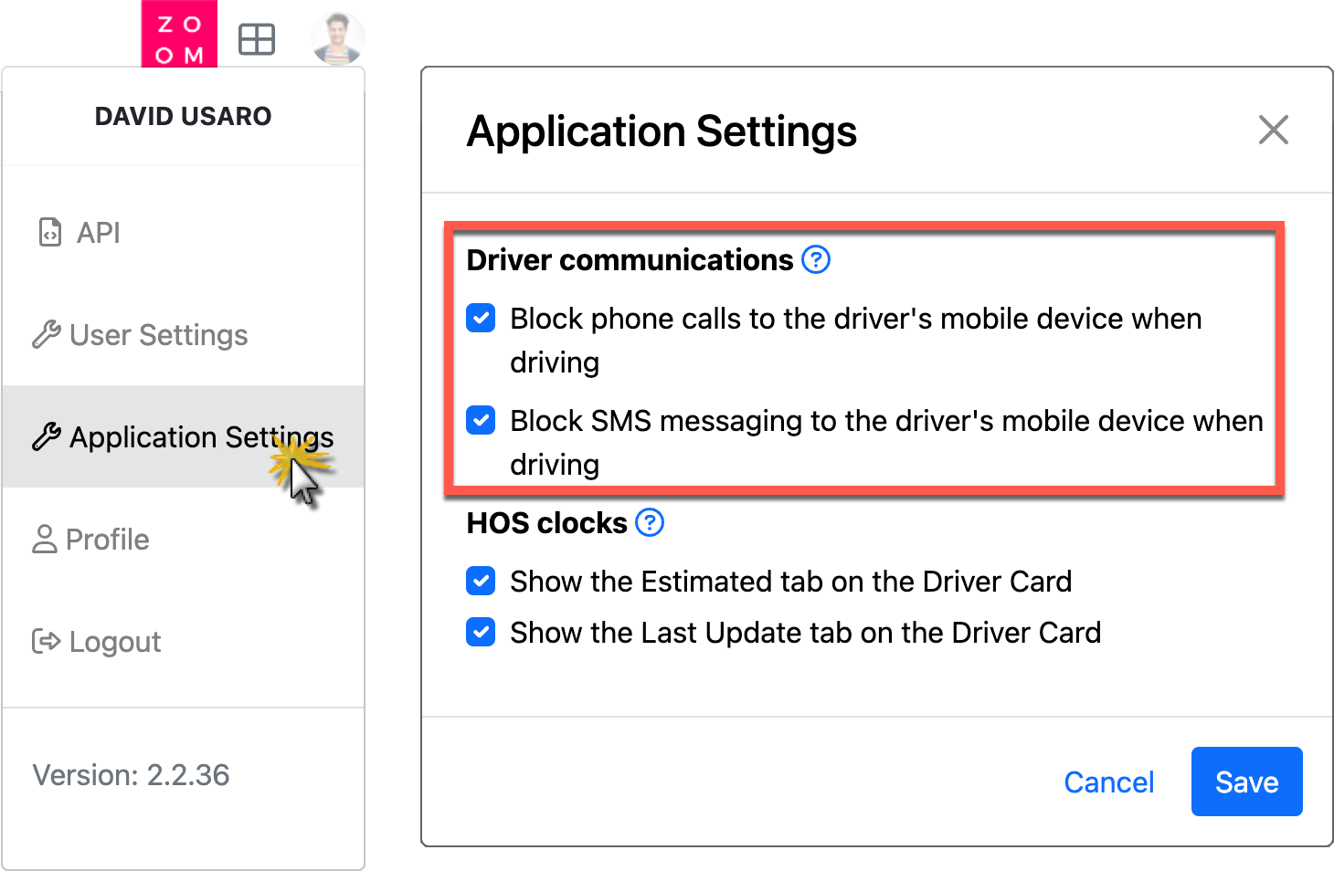Open the grid apps icon
Screen dimensions: 1334x871
[257, 39]
